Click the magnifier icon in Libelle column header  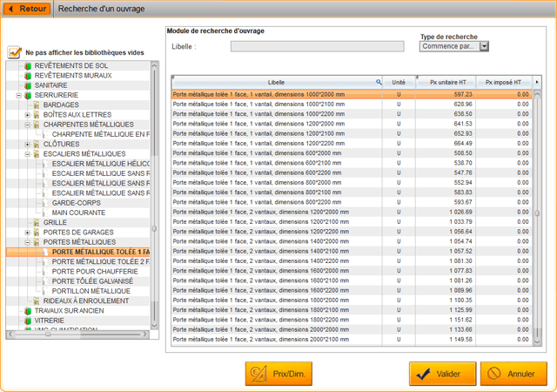379,82
